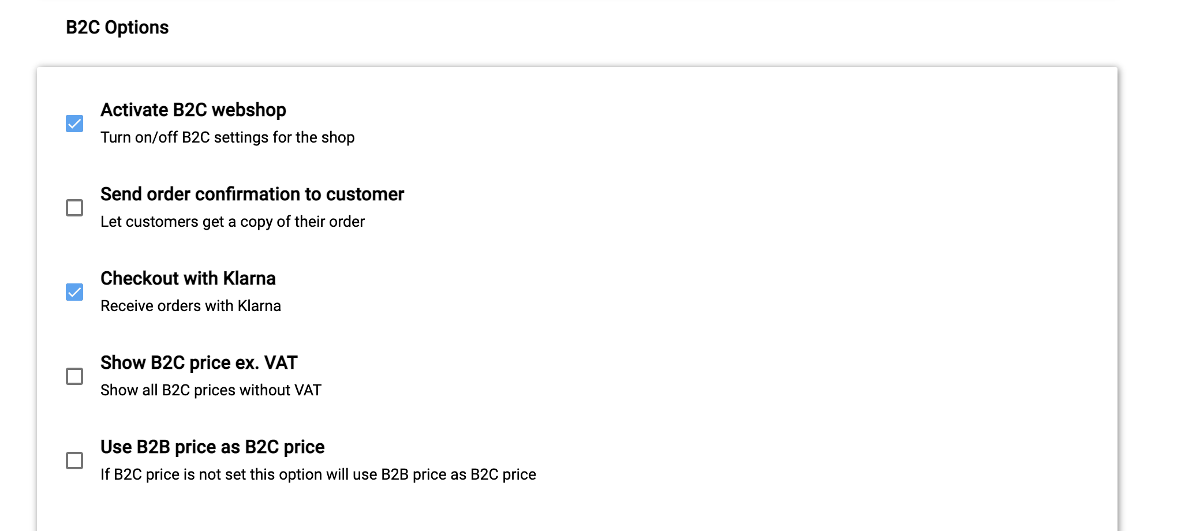The image size is (1181, 531).
Task: Click the blue checkmark beside Activate B2C webshop
Action: pyautogui.click(x=74, y=124)
